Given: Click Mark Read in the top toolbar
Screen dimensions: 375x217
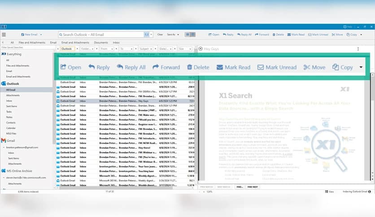Looking at the screenshot, I should point(296,35).
